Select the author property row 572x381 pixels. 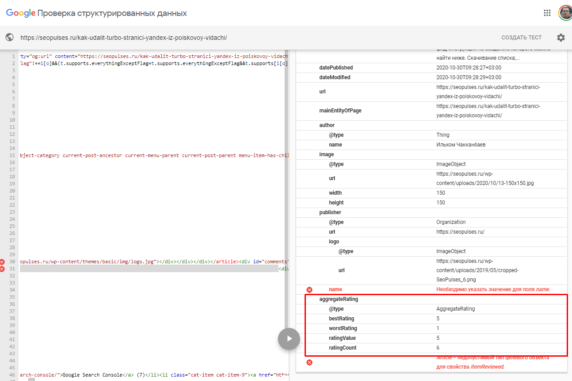click(327, 125)
